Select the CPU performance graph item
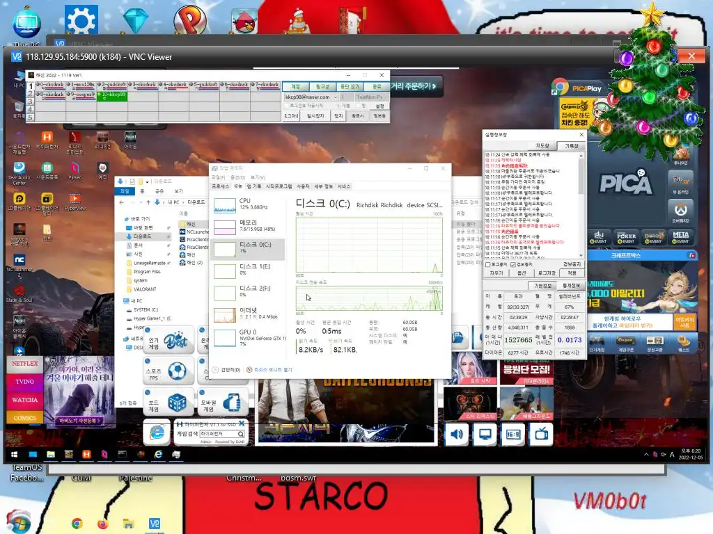The width and height of the screenshot is (713, 534). (x=249, y=205)
